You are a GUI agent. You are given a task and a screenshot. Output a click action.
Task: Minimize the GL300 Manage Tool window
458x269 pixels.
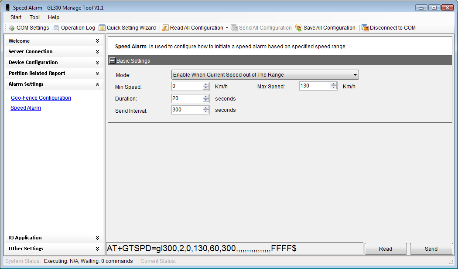[421, 8]
